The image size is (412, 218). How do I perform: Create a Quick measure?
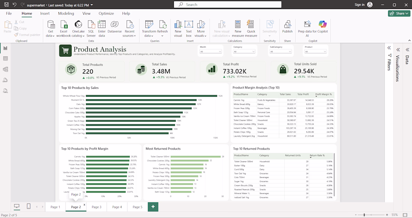(x=251, y=29)
